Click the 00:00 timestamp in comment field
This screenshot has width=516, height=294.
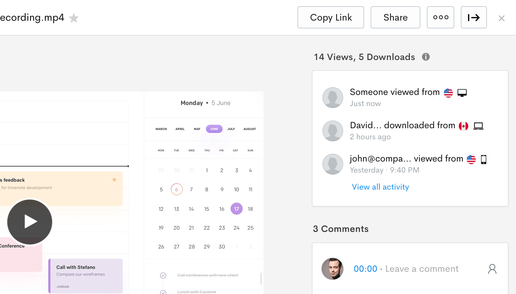[x=365, y=269]
